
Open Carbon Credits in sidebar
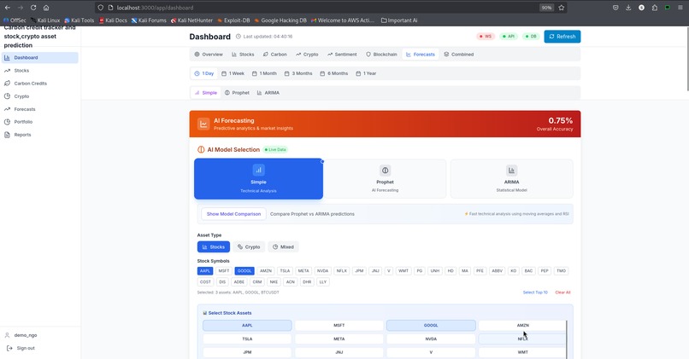pos(40,84)
